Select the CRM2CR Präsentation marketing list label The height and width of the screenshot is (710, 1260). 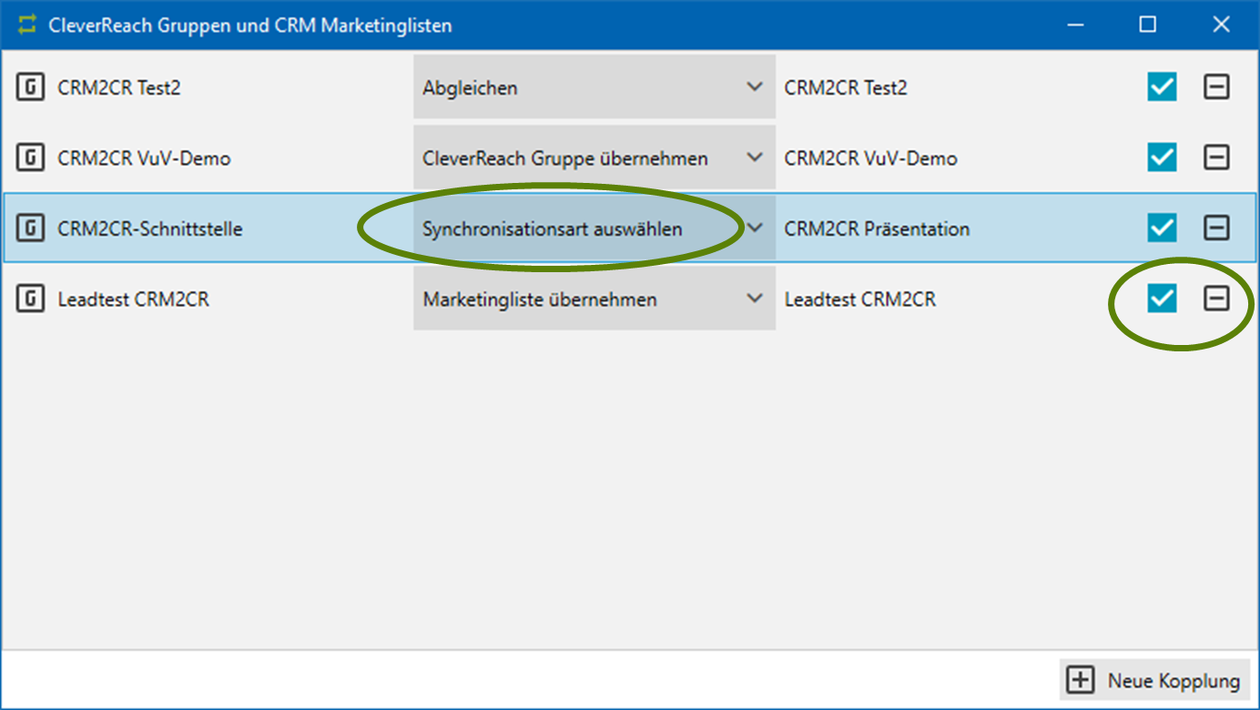(877, 228)
